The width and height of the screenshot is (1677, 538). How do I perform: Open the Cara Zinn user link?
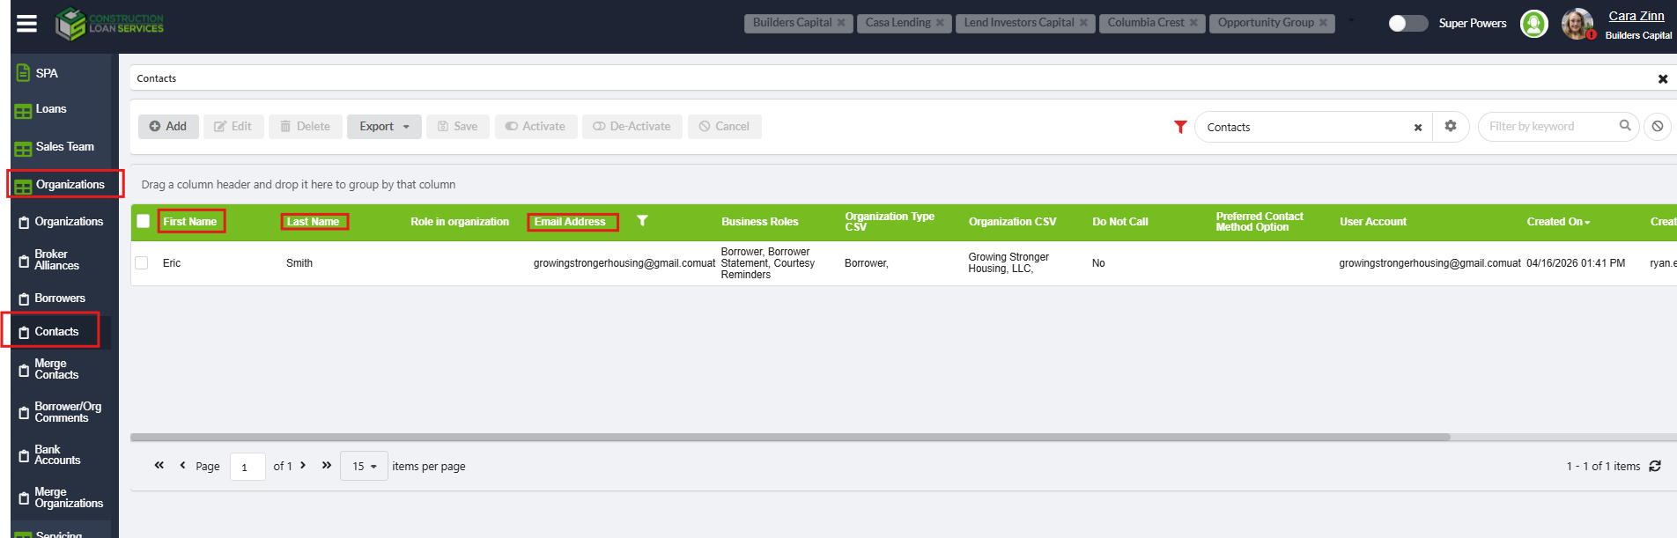[x=1636, y=16]
